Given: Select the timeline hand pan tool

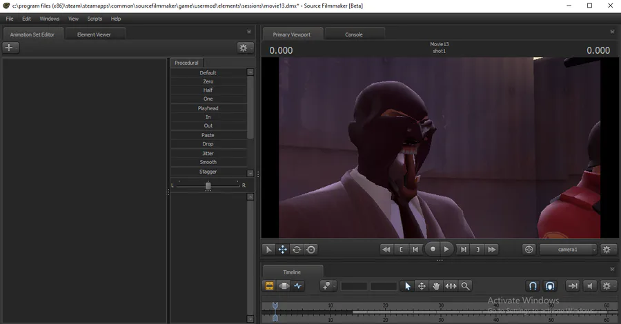Looking at the screenshot, I should tap(436, 285).
